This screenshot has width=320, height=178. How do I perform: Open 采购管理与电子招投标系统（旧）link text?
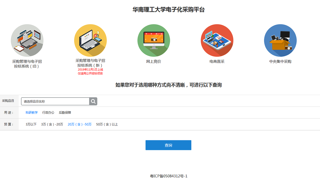27,64
